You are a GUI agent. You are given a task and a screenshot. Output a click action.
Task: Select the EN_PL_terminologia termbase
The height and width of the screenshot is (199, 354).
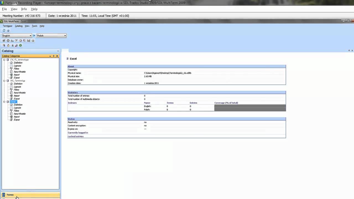click(x=19, y=60)
